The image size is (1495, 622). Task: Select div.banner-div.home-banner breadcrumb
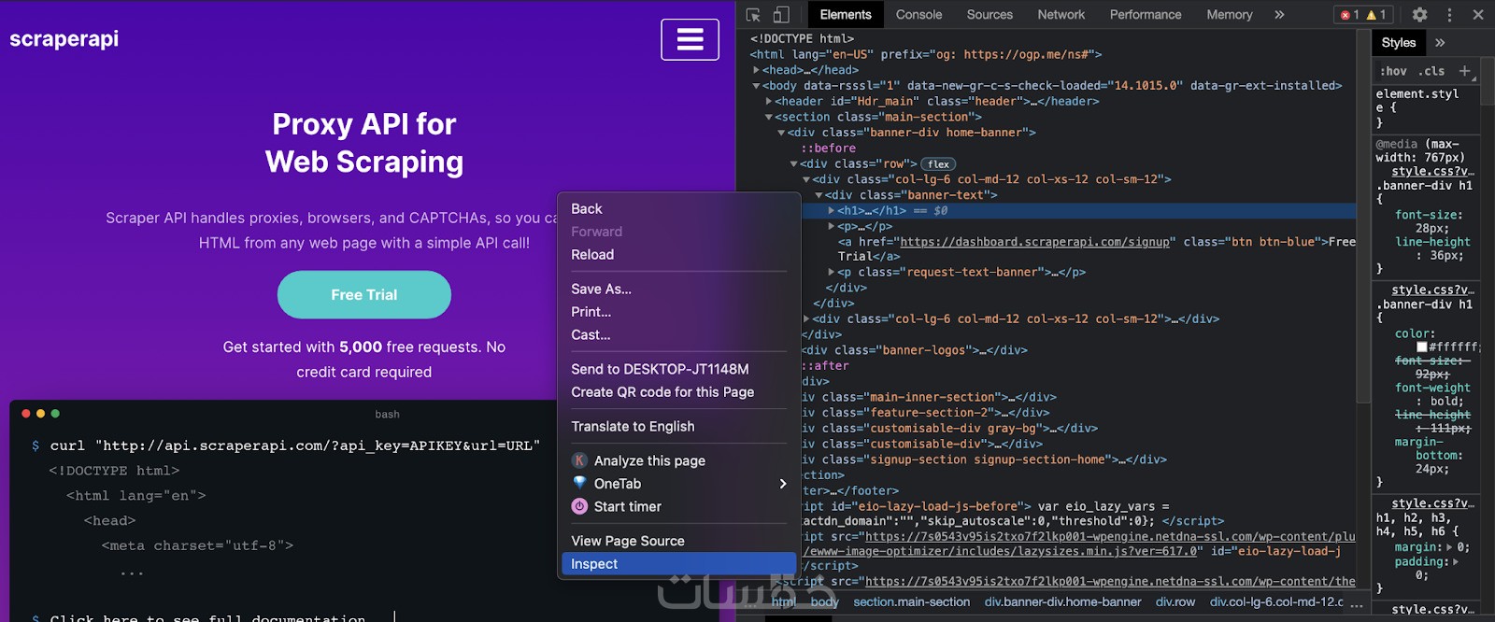coord(1062,602)
